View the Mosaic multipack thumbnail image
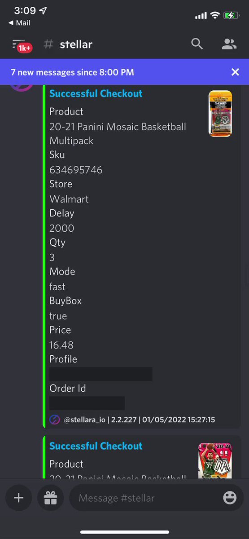The image size is (249, 539). coord(220,113)
